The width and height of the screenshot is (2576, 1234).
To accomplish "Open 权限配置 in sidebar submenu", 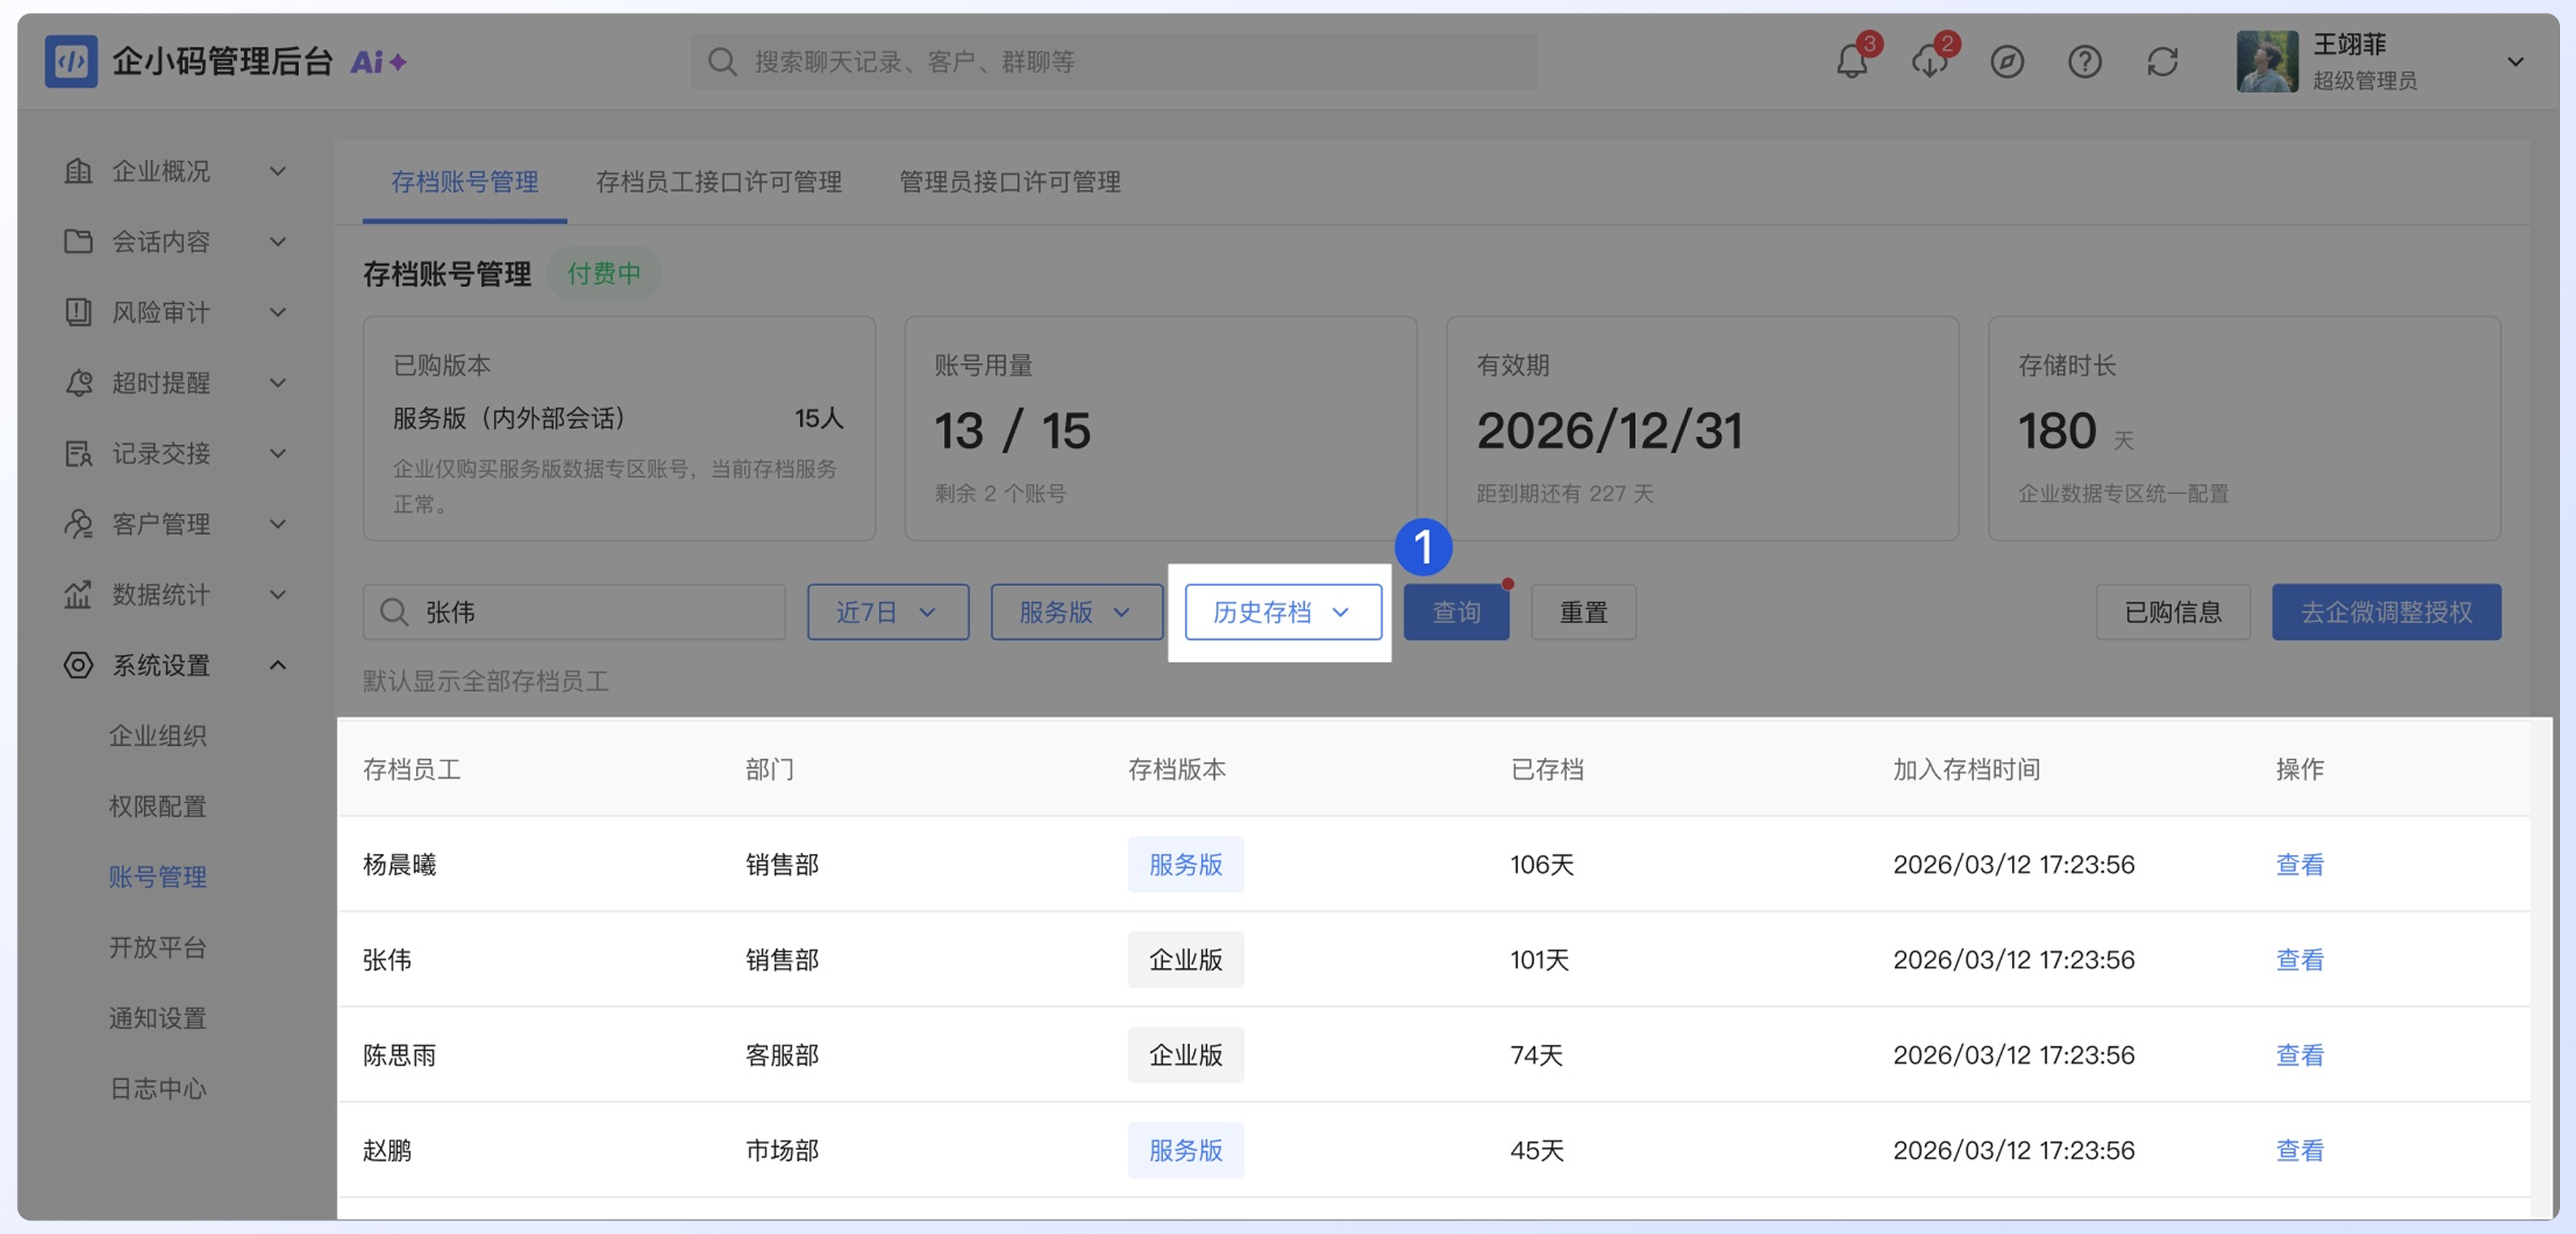I will coord(158,806).
